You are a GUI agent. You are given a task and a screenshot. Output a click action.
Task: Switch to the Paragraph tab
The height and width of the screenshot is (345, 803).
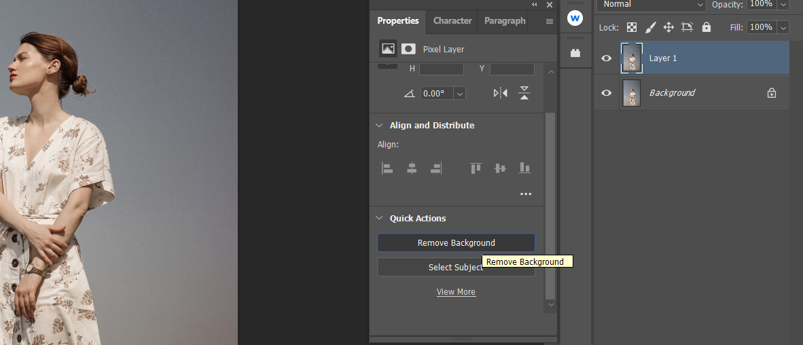(x=505, y=21)
